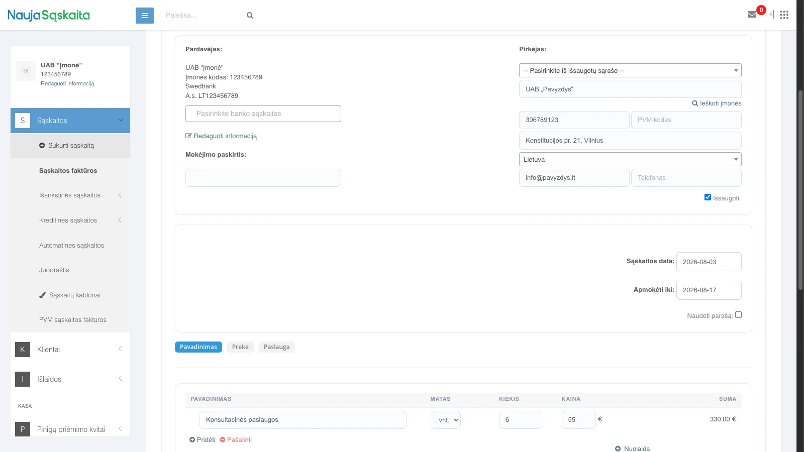Click the magnifier icon by Ieškoti įmonės
This screenshot has height=452, width=804.
[695, 103]
